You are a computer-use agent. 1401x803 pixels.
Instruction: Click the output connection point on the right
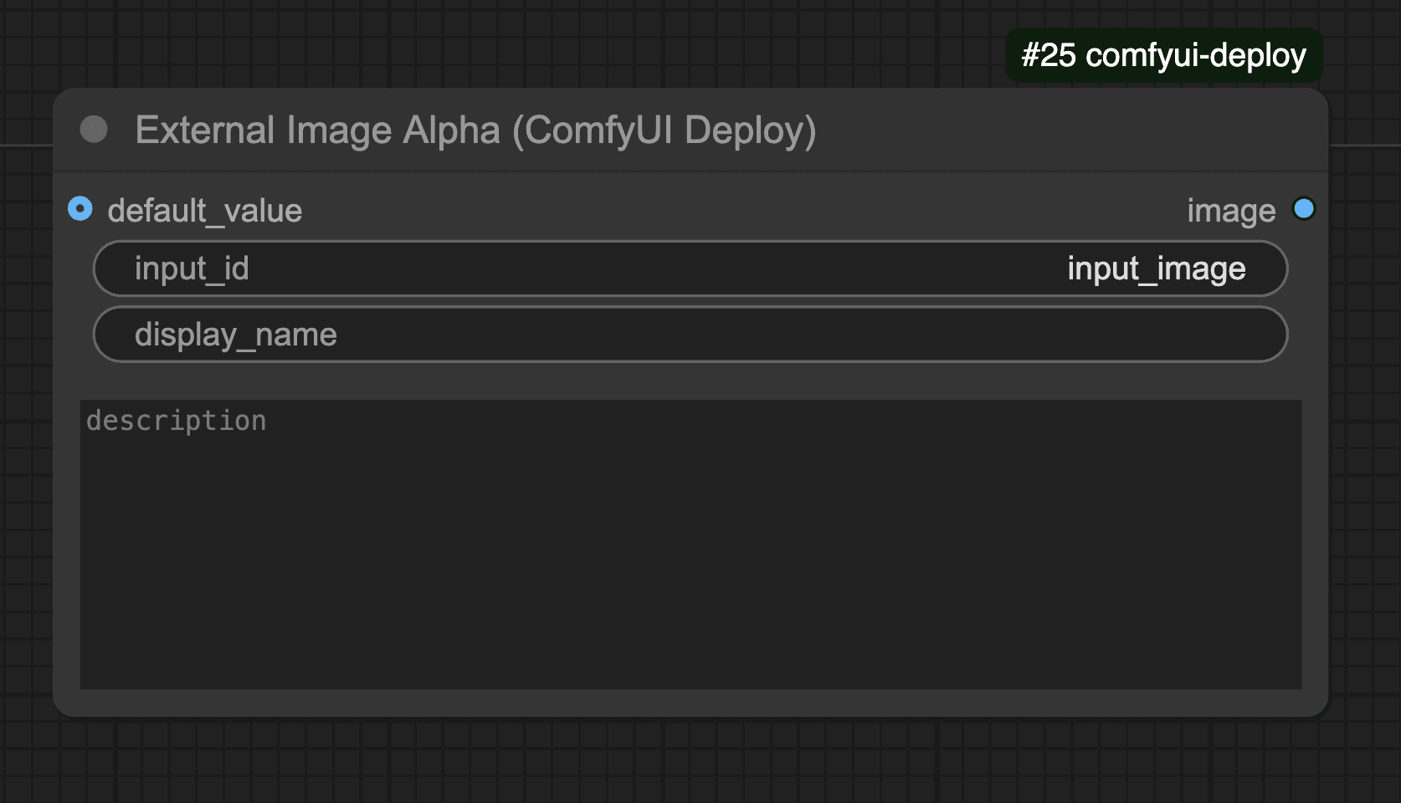tap(1304, 209)
